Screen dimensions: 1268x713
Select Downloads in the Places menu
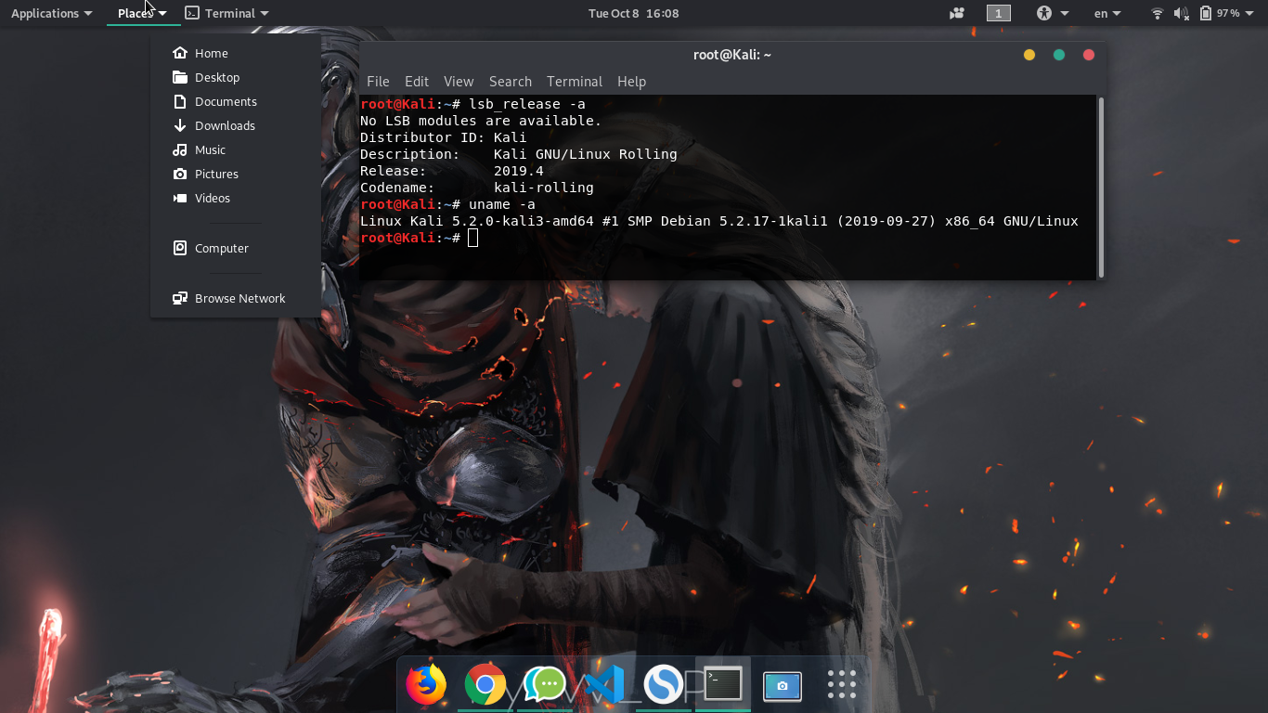tap(225, 125)
